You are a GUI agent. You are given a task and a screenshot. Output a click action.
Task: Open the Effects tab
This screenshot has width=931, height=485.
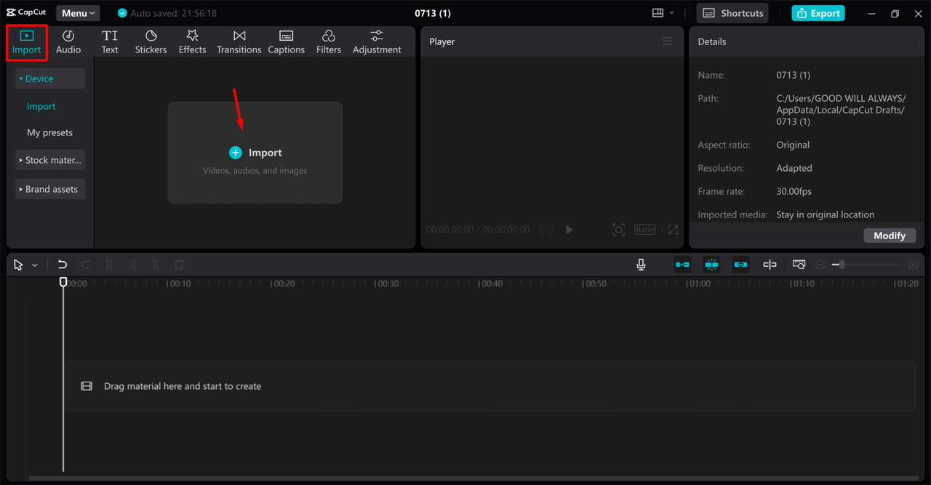(192, 42)
